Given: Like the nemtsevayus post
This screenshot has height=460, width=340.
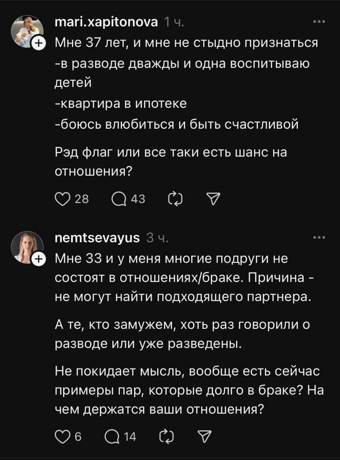Looking at the screenshot, I should [62, 436].
